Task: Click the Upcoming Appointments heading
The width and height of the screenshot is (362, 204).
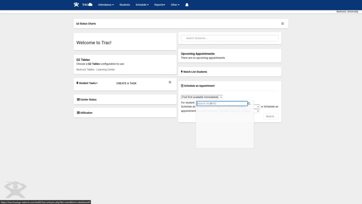Action: tap(198, 53)
